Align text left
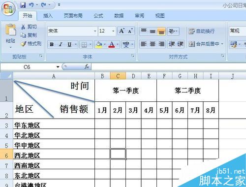This screenshot has width=246, height=187. 144,44
